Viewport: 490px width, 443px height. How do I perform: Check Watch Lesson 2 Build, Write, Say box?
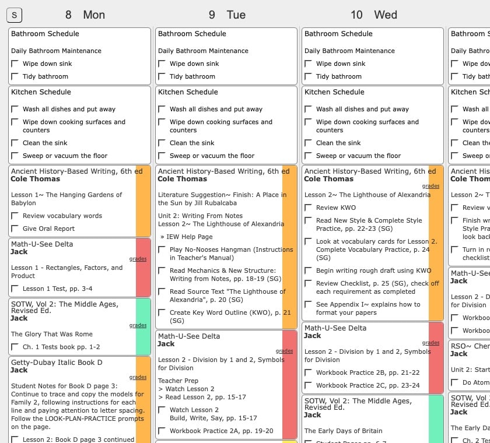tap(162, 410)
